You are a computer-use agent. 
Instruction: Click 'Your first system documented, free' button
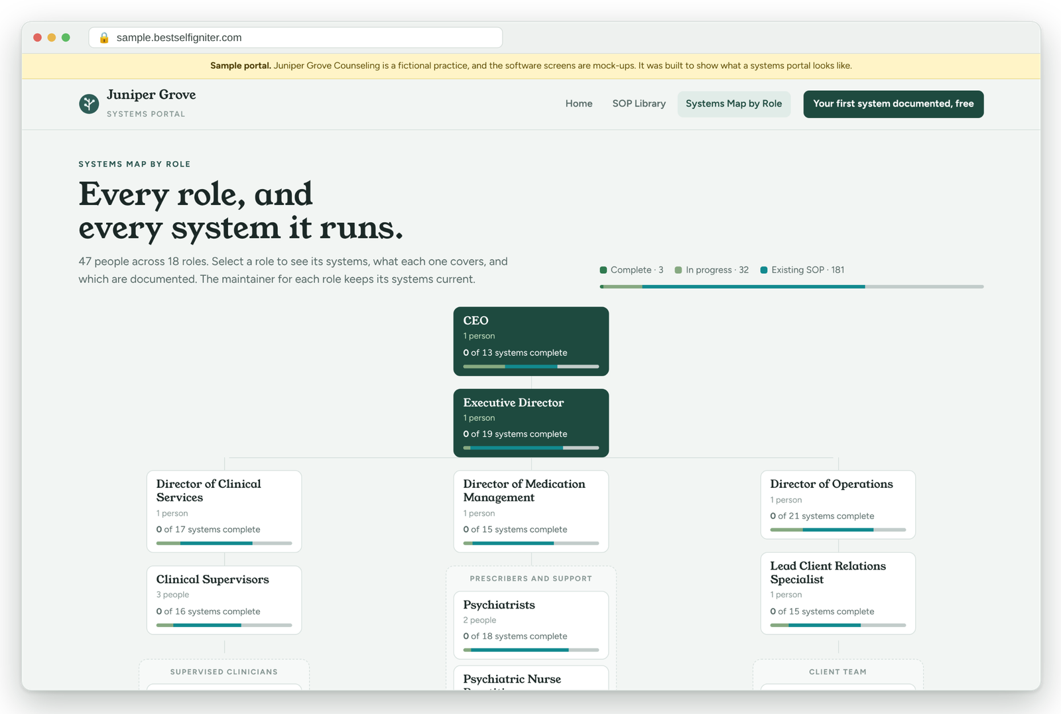893,104
